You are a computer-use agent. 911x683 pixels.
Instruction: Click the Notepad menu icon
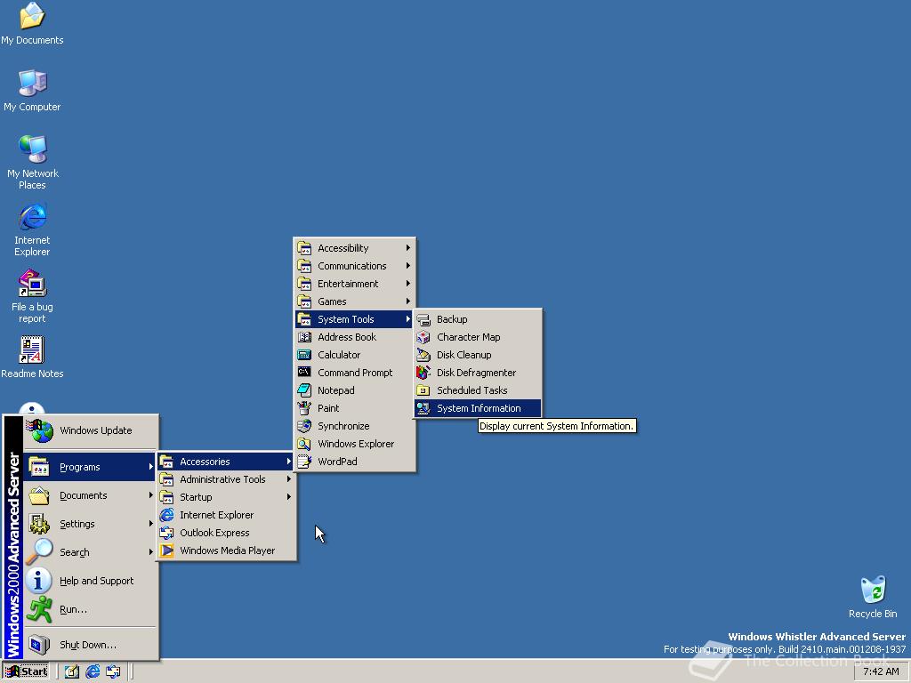tap(304, 391)
